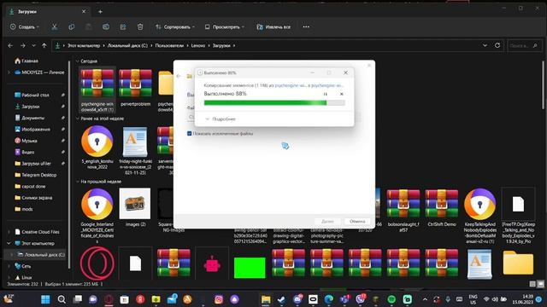Pause the copy operation
This screenshot has width=547, height=307.
click(325, 94)
